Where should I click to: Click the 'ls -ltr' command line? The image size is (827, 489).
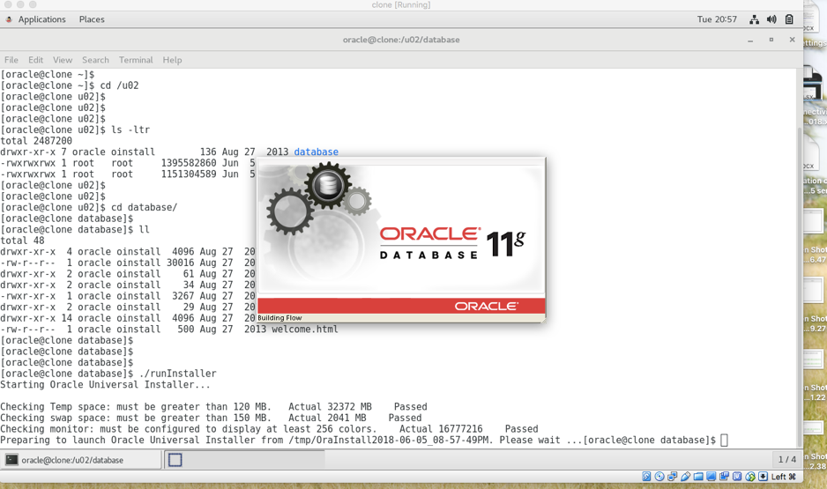pyautogui.click(x=75, y=130)
